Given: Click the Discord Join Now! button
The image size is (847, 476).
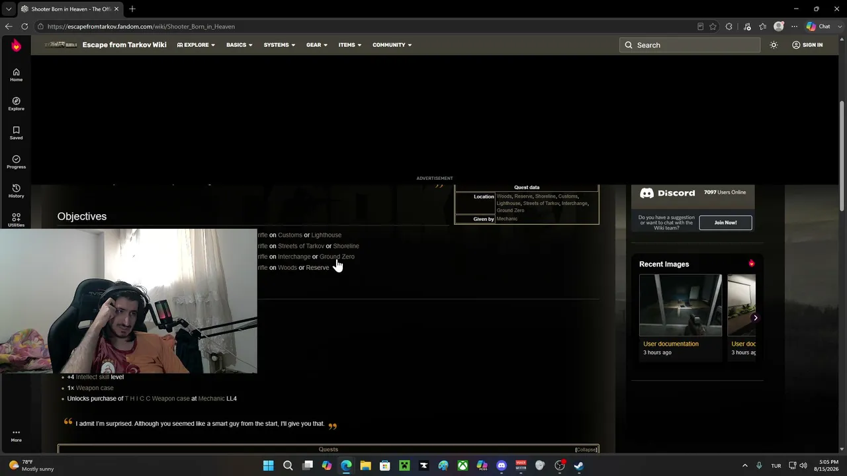Looking at the screenshot, I should (x=725, y=223).
